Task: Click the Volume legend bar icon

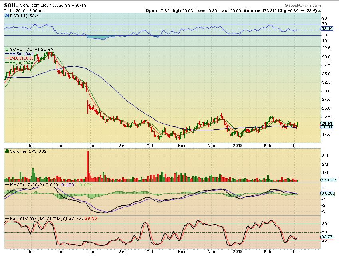Action: click(x=6, y=151)
